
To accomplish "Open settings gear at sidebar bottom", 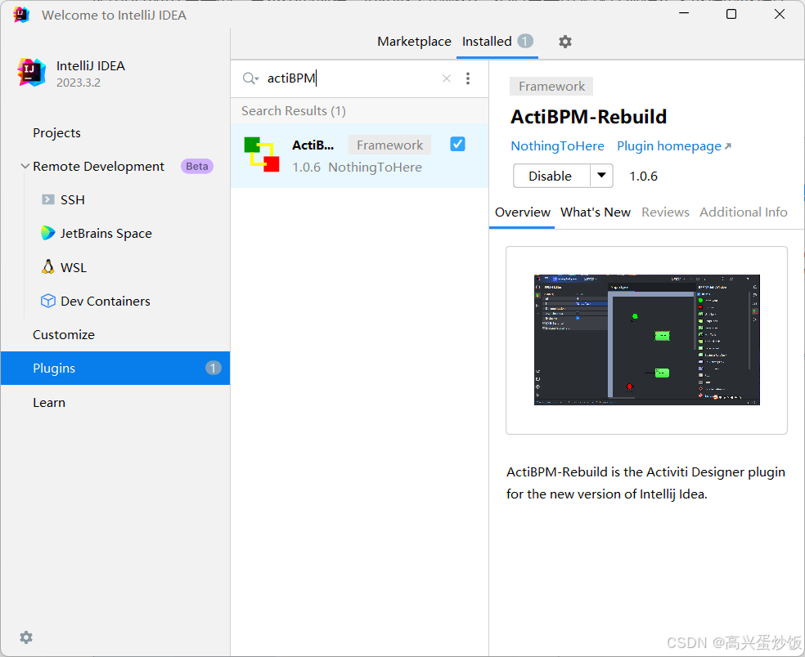I will (x=26, y=637).
